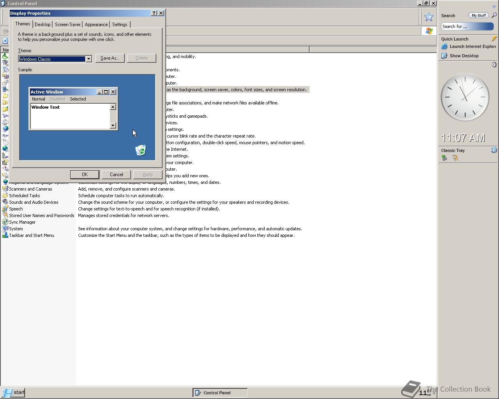Select 'Scanners and Cameras' item text
Viewport: 499px width, 399px height.
30,189
